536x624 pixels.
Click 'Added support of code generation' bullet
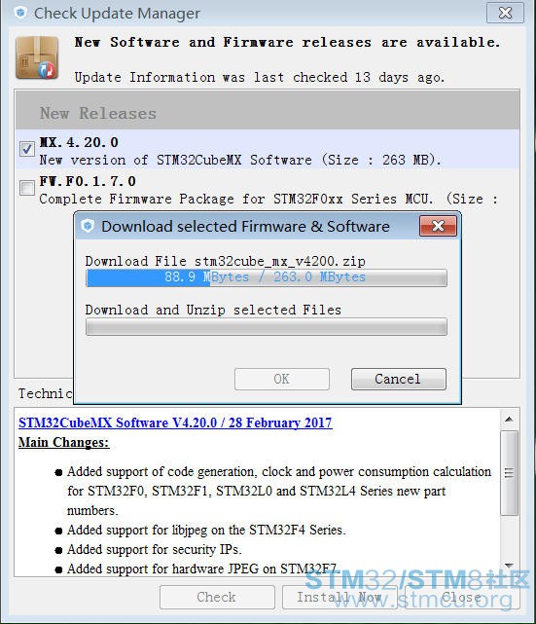pyautogui.click(x=279, y=491)
